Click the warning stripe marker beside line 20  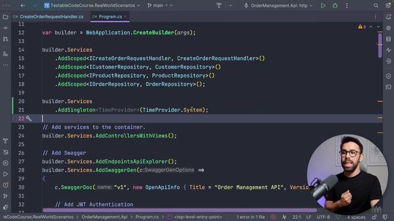380,101
